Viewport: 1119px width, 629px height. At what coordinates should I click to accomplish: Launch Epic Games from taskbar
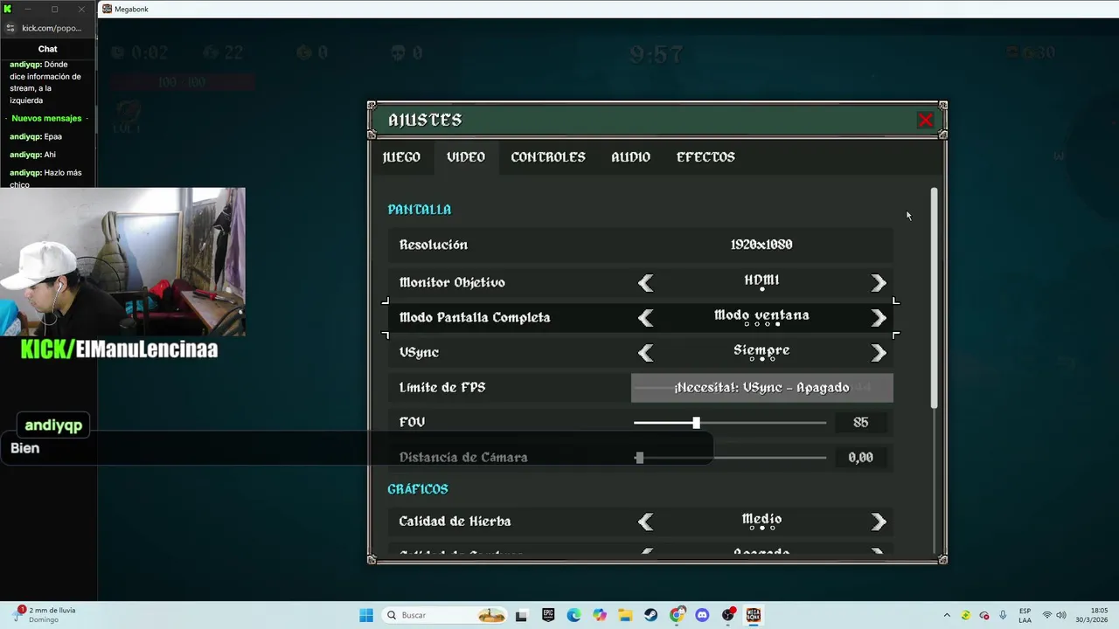point(548,615)
